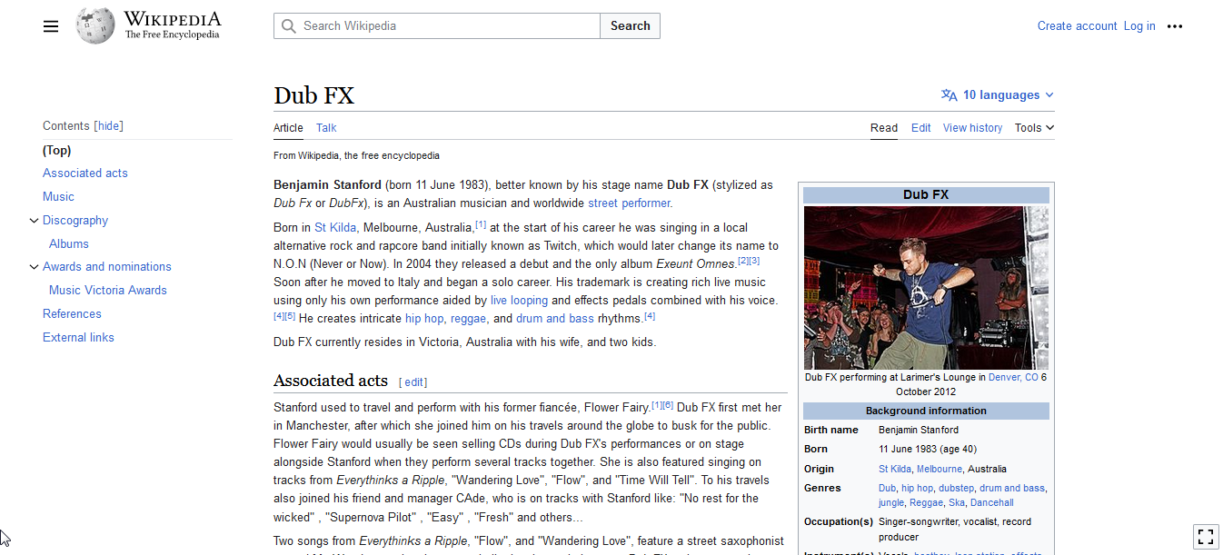Open the 10 languages dropdown
The image size is (1223, 555).
point(999,95)
